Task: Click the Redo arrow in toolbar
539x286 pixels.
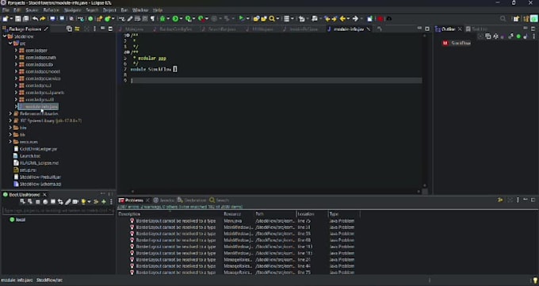Action: pos(43,19)
